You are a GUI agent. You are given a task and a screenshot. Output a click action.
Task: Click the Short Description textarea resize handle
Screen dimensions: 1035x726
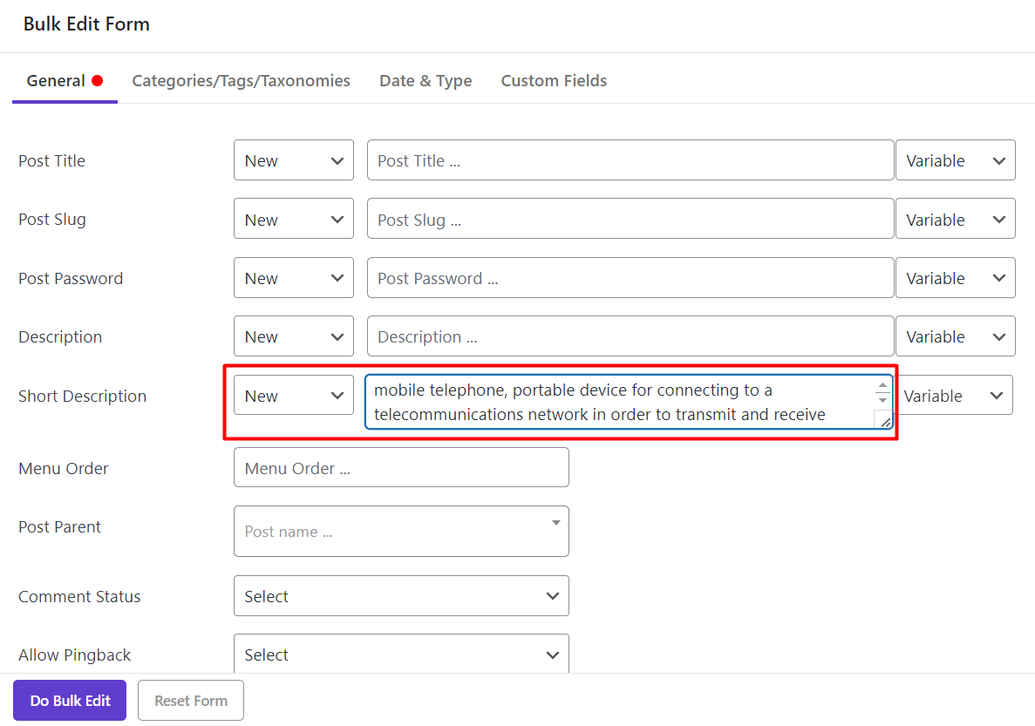[x=885, y=422]
